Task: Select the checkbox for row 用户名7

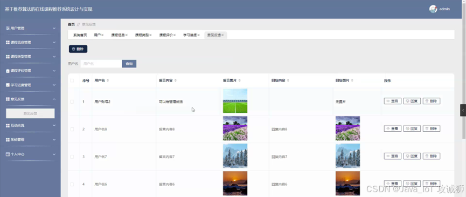Action: [x=72, y=157]
